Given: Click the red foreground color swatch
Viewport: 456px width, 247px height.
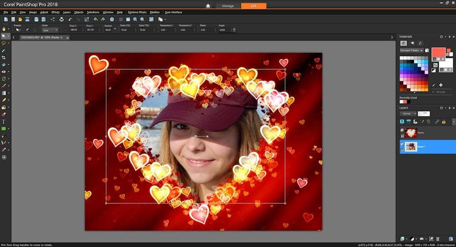Looking at the screenshot, I should click(438, 52).
